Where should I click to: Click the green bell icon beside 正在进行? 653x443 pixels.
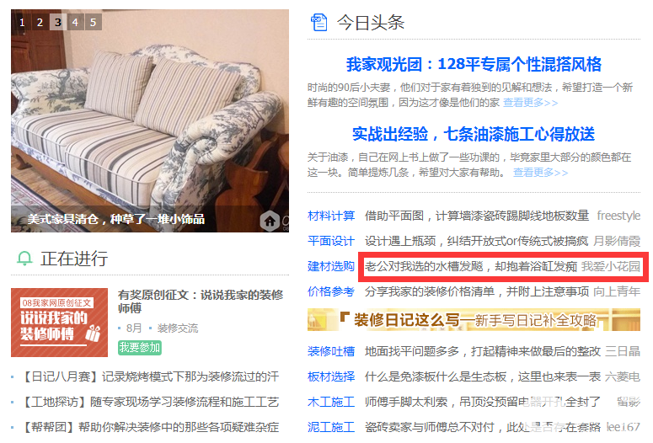pyautogui.click(x=24, y=259)
